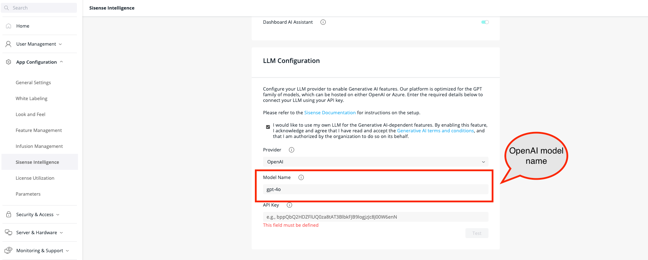The width and height of the screenshot is (648, 260).
Task: Click the Server & Hardware icon
Action: click(9, 232)
